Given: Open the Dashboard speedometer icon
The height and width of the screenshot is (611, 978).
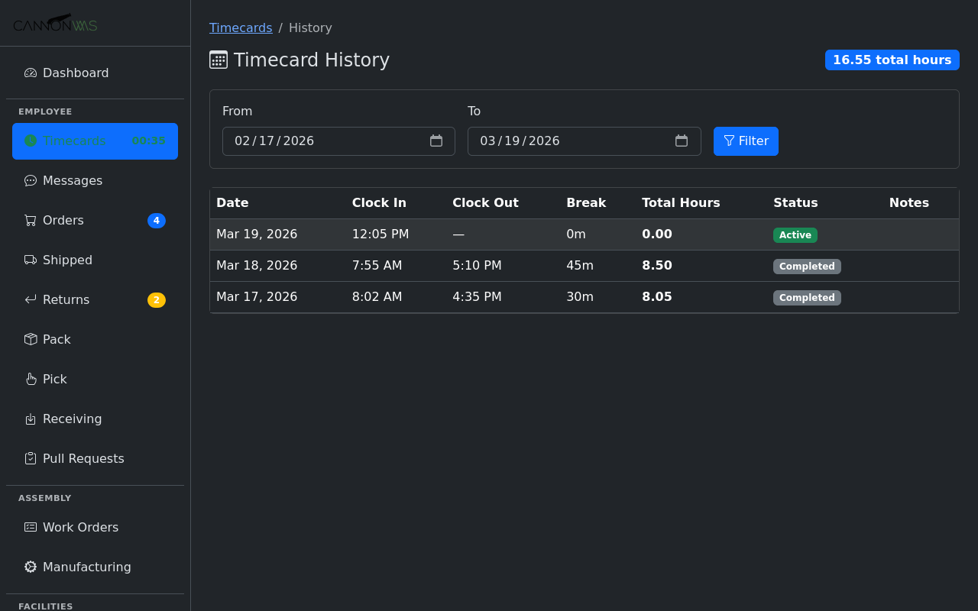Looking at the screenshot, I should pyautogui.click(x=30, y=73).
